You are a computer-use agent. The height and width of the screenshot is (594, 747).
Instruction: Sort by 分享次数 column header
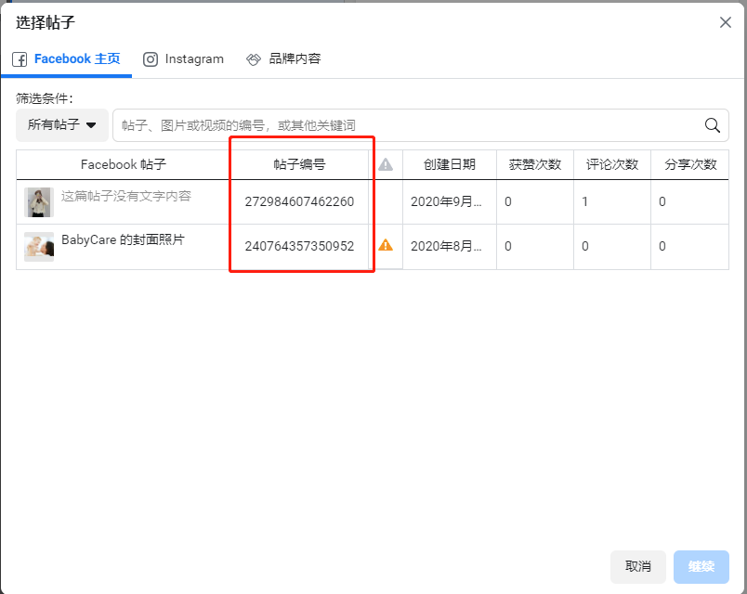pos(690,164)
